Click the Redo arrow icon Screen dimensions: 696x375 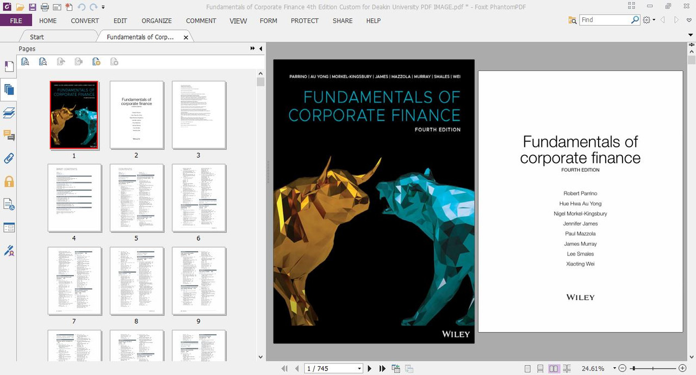pyautogui.click(x=94, y=7)
